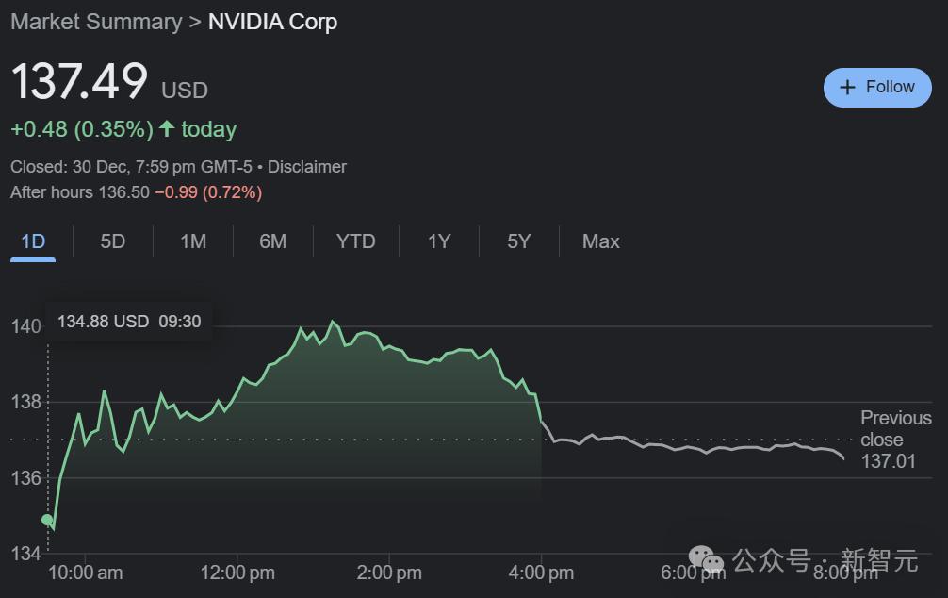Click the green chart marker dot at 09:30
The image size is (948, 598).
pyautogui.click(x=47, y=520)
